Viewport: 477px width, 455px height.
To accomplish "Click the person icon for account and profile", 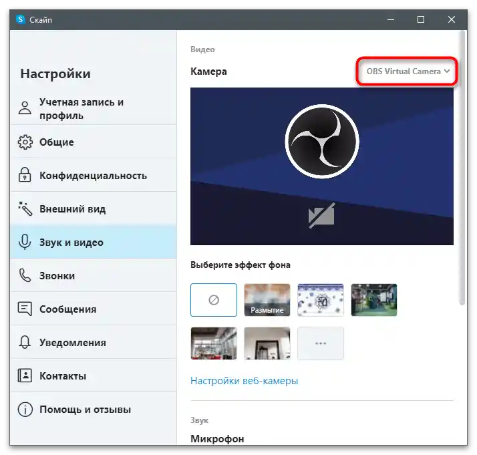I will pos(25,108).
